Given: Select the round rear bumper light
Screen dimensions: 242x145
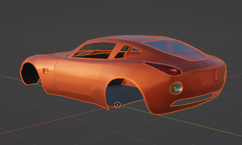Looking at the screenshot, I should [176, 88].
